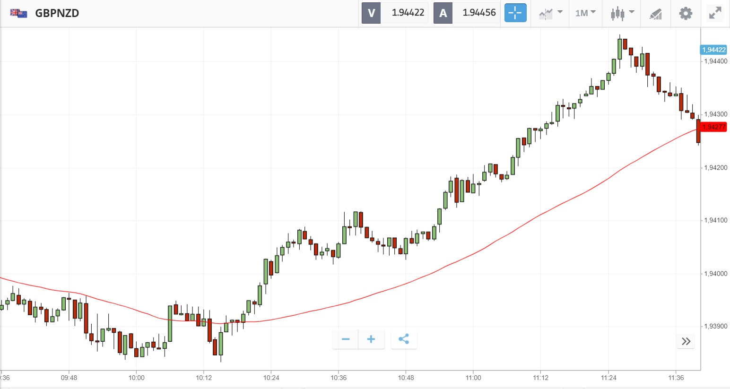Click the GBPNZD symbol name

click(57, 13)
